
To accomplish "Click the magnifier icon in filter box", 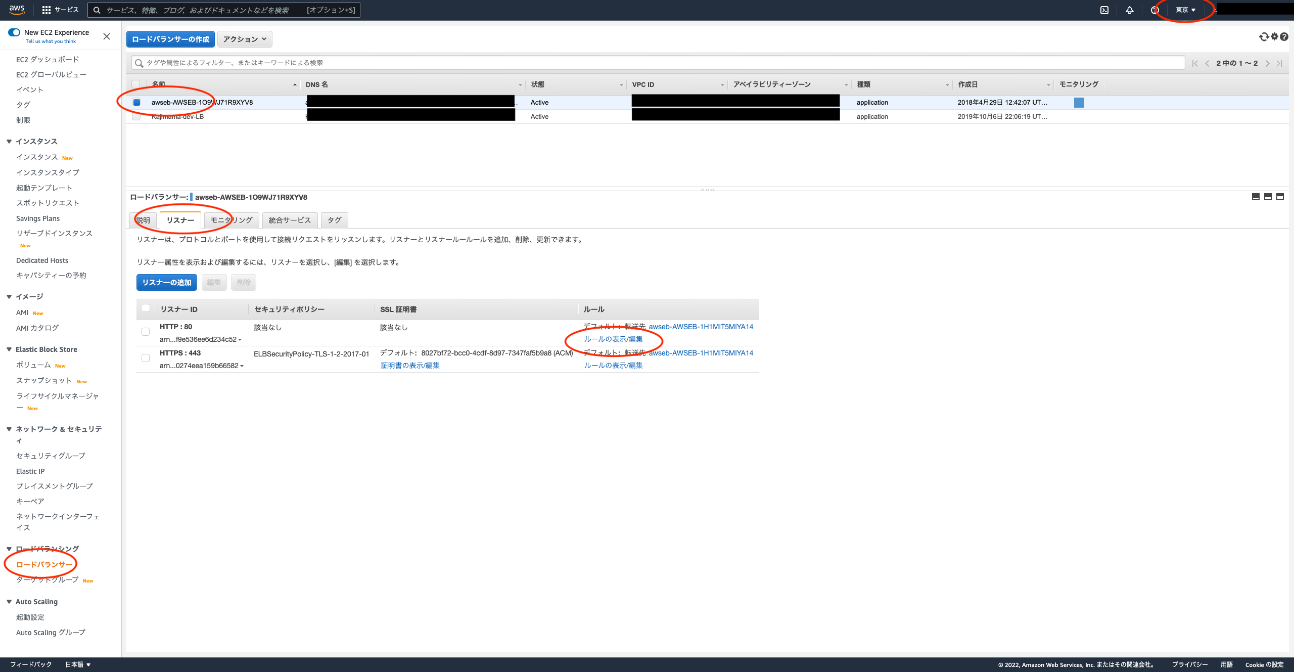I will 139,63.
